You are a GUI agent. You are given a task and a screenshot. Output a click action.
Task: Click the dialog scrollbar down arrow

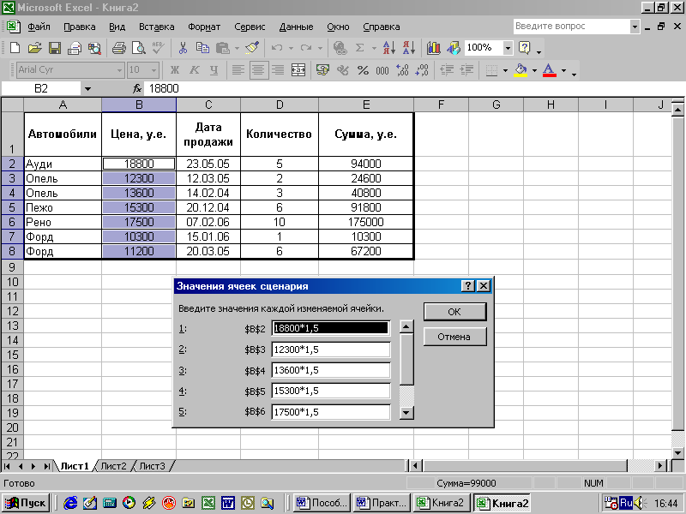coord(406,412)
